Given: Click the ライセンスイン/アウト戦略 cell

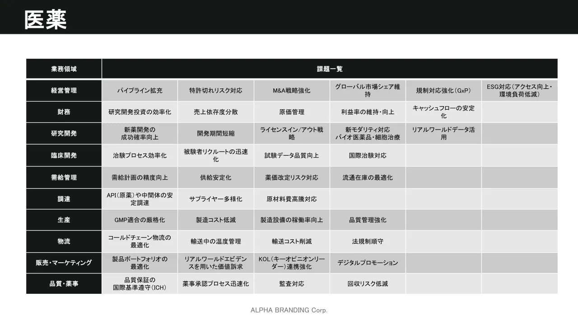Looking at the screenshot, I should pos(292,133).
